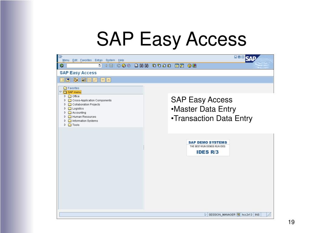This screenshot has width=310, height=233.
Task: Expand the status bar triangle arrow
Action: pos(206,214)
